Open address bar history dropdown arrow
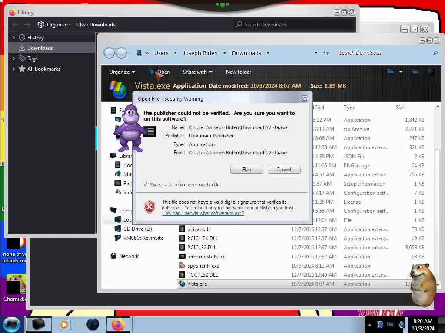445x333 pixels. pyautogui.click(x=316, y=53)
